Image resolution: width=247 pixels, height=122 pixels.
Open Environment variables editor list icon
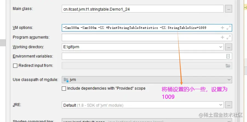(x=228, y=56)
